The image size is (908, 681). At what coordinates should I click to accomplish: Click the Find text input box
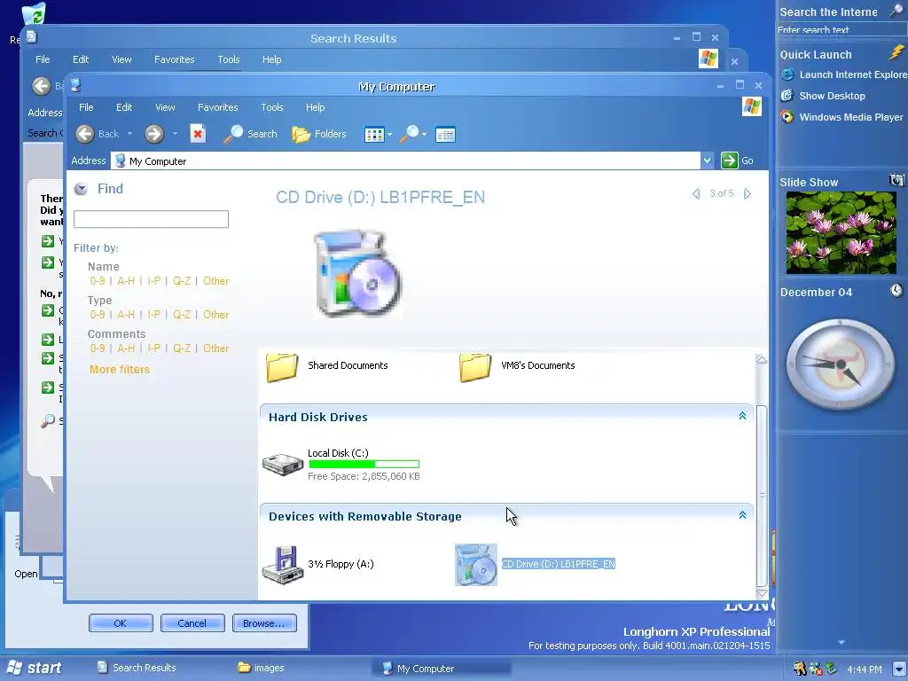(151, 219)
